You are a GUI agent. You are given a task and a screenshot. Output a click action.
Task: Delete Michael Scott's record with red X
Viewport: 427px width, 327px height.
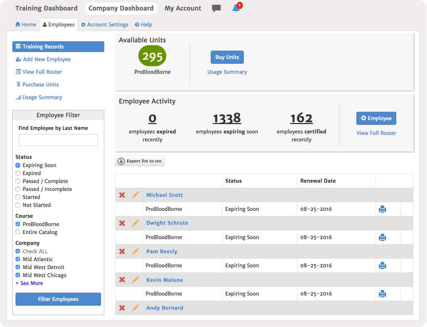(x=122, y=195)
